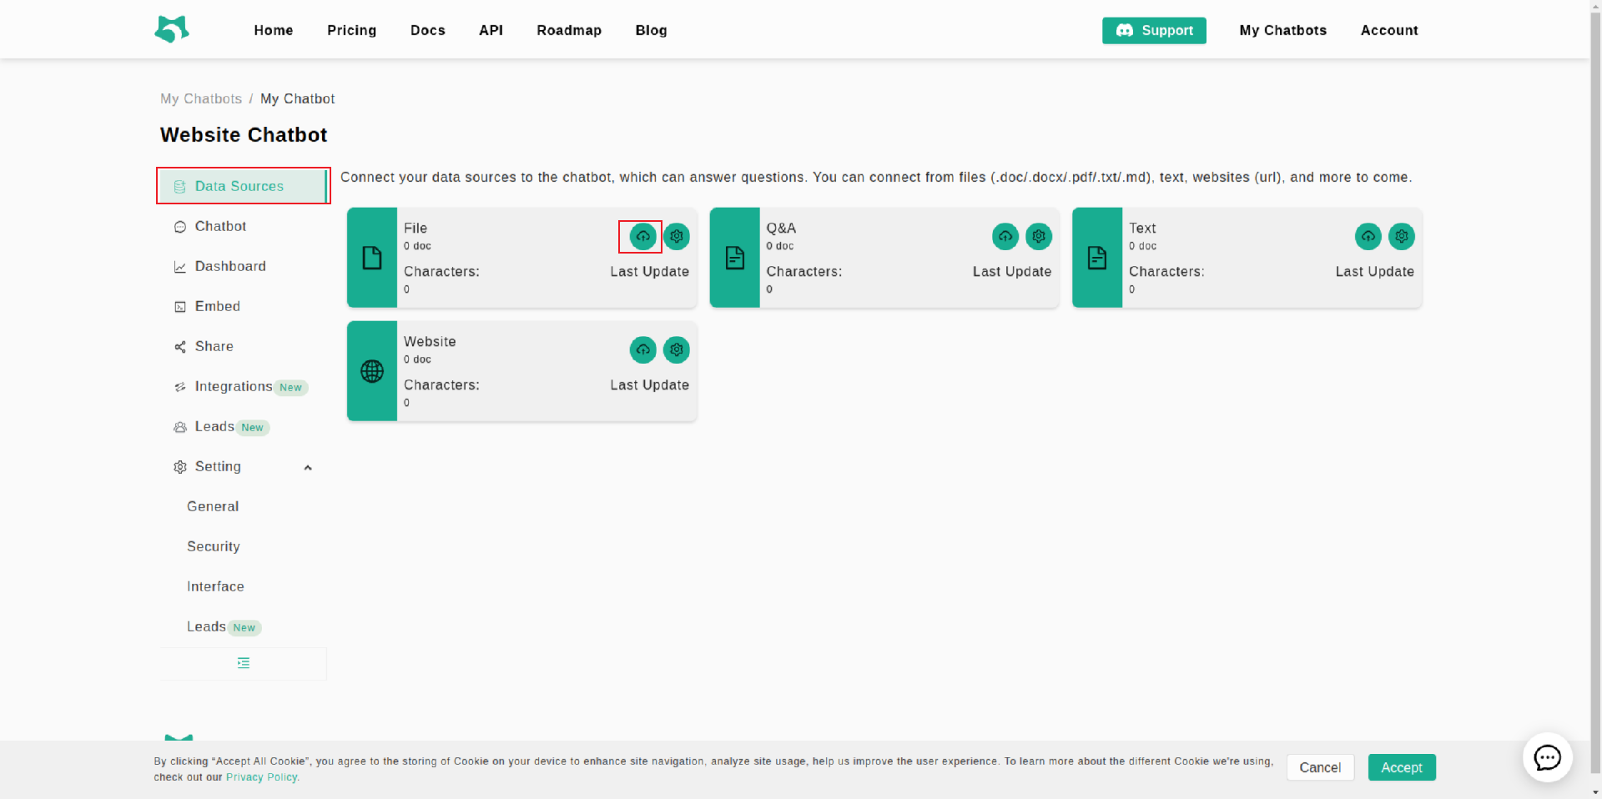
Task: Open Website card settings gear
Action: [677, 350]
